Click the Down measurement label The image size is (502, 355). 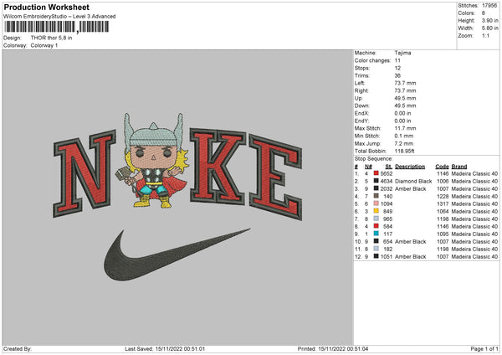(361, 105)
